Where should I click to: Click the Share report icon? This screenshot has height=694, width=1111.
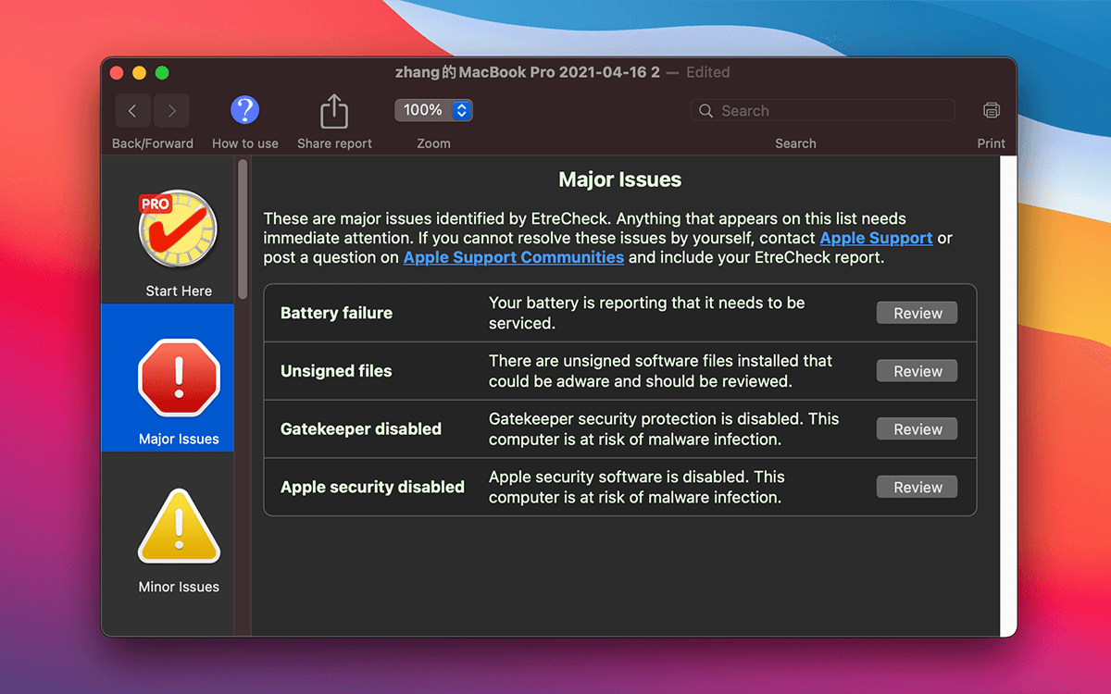(334, 111)
